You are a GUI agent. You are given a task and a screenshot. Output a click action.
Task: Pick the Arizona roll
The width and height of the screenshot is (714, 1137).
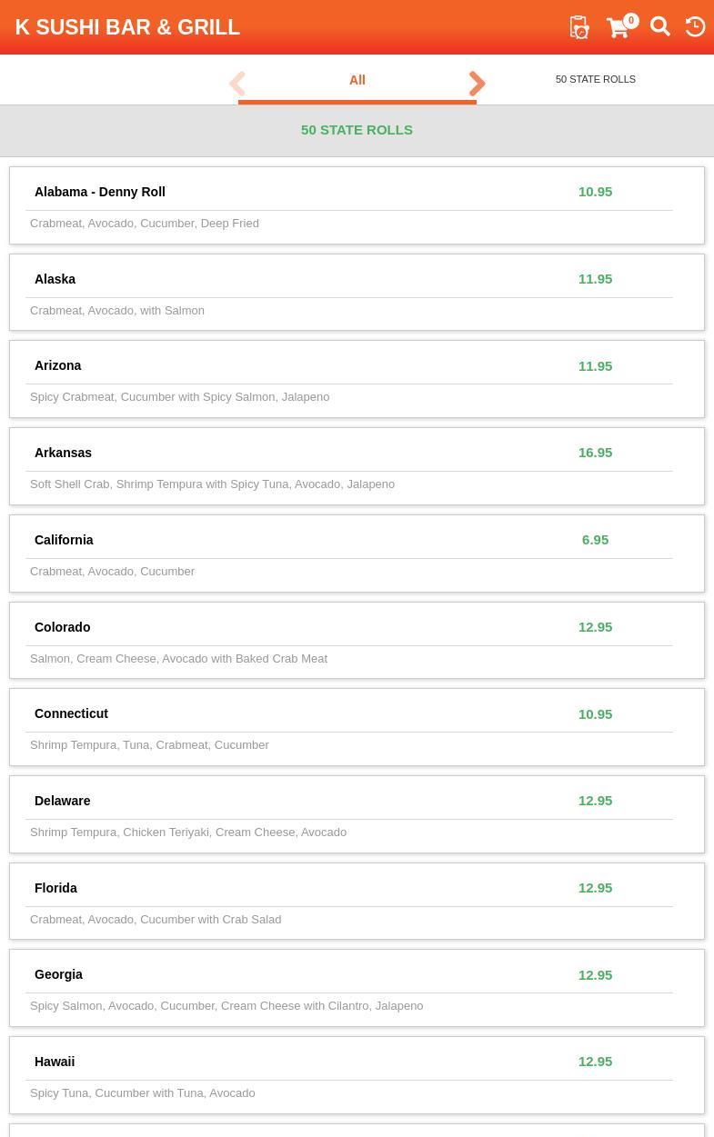point(58,365)
